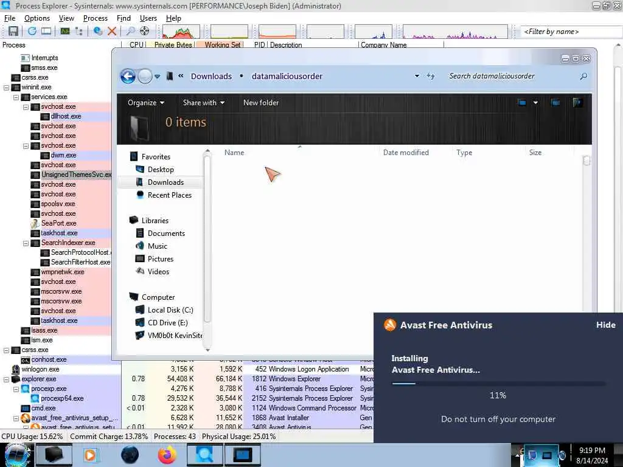Select Local Disk (C:) in navigation pane
The width and height of the screenshot is (623, 467).
click(x=170, y=310)
